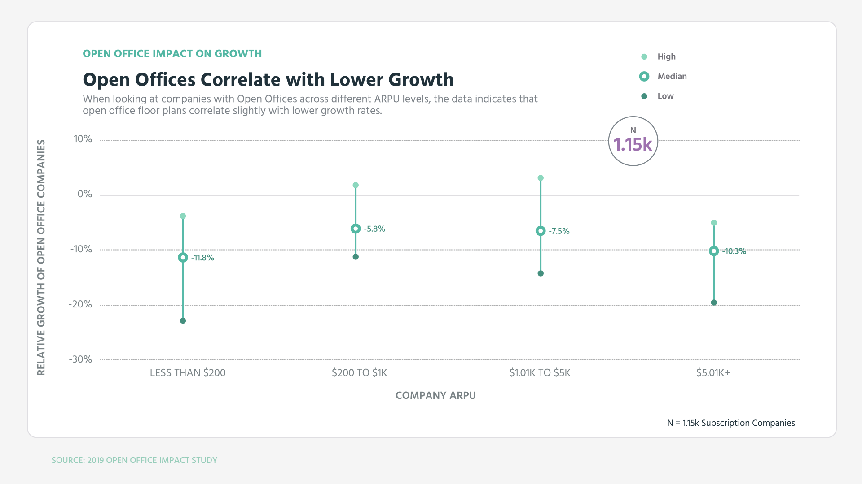862x484 pixels.
Task: Select the LESS THAN $200 category label
Action: 188,372
